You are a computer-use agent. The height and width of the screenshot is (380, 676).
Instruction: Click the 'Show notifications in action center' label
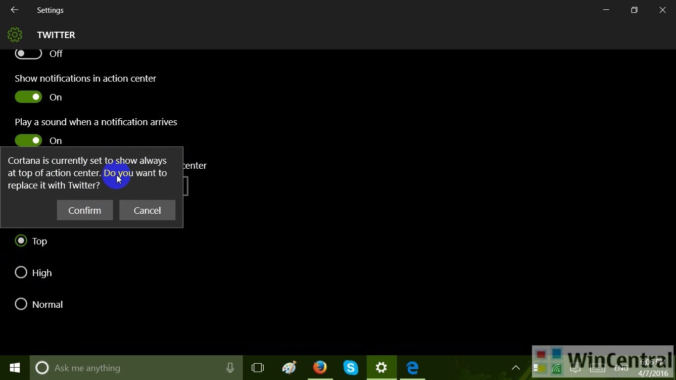coord(86,78)
